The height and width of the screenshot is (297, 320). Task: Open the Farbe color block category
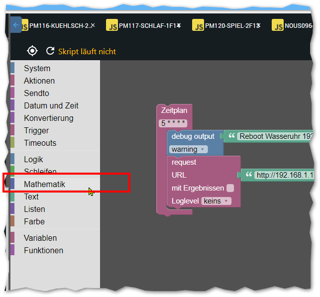pyautogui.click(x=34, y=221)
